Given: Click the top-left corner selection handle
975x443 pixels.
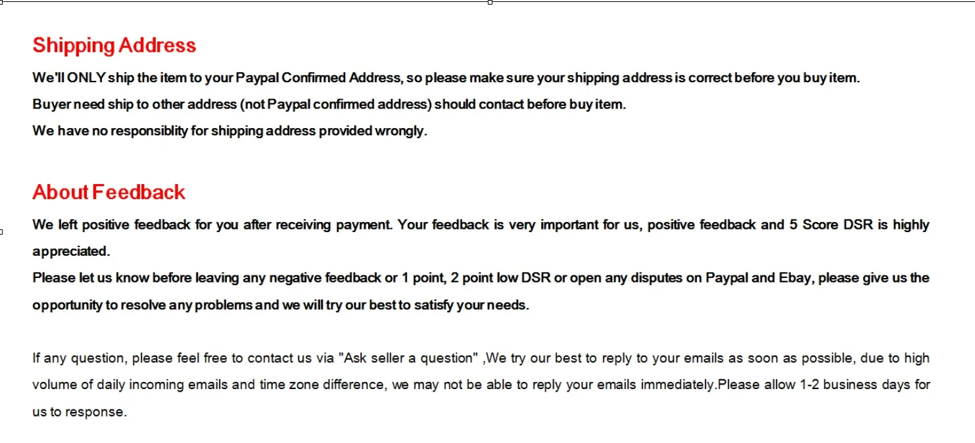Looking at the screenshot, I should point(1,1).
